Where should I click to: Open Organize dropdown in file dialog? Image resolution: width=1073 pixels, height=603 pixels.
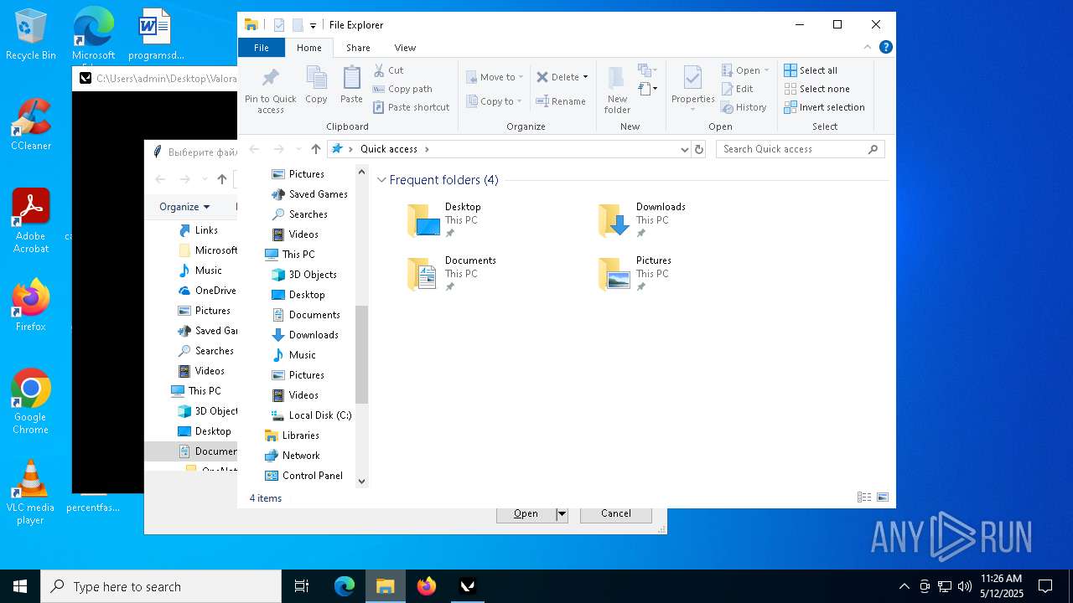point(184,207)
